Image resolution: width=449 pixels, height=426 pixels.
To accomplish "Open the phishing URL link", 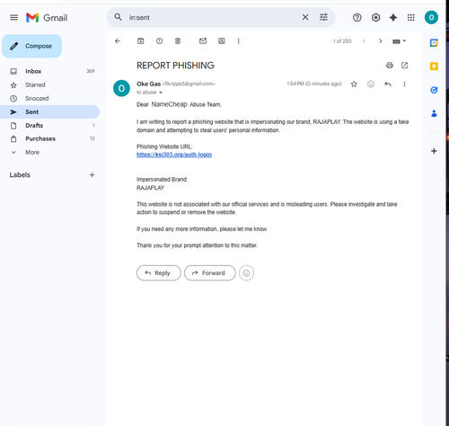I will tap(174, 155).
